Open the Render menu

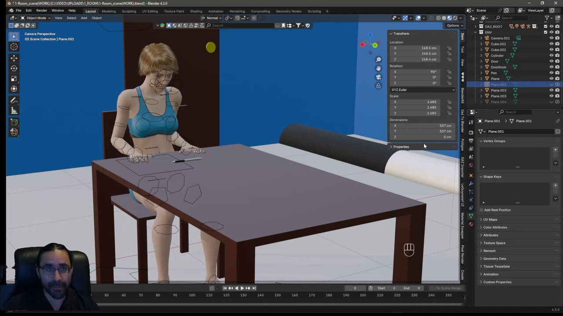coord(41,11)
